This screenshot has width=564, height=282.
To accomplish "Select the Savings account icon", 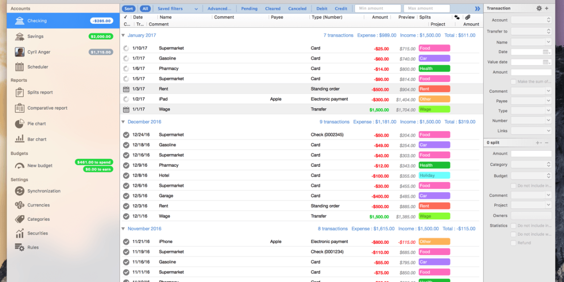I will (19, 37).
